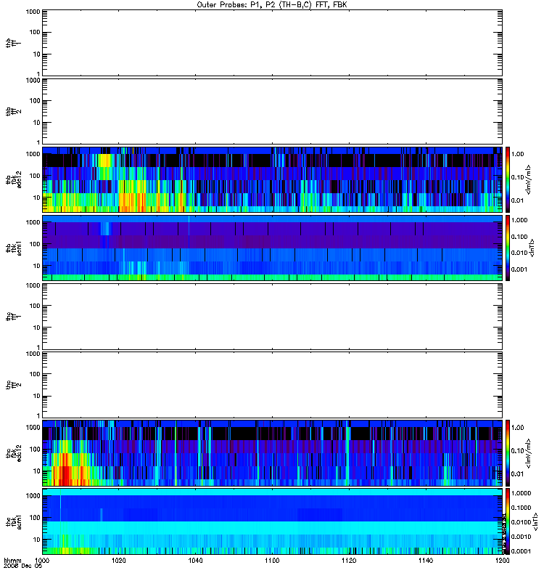
Task: Click the hhmm time axis unit label
Action: click(x=12, y=561)
